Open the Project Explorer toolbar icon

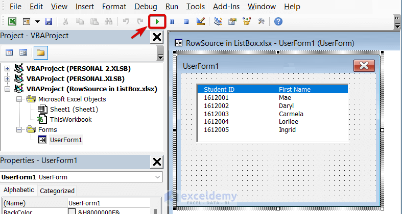coord(218,21)
